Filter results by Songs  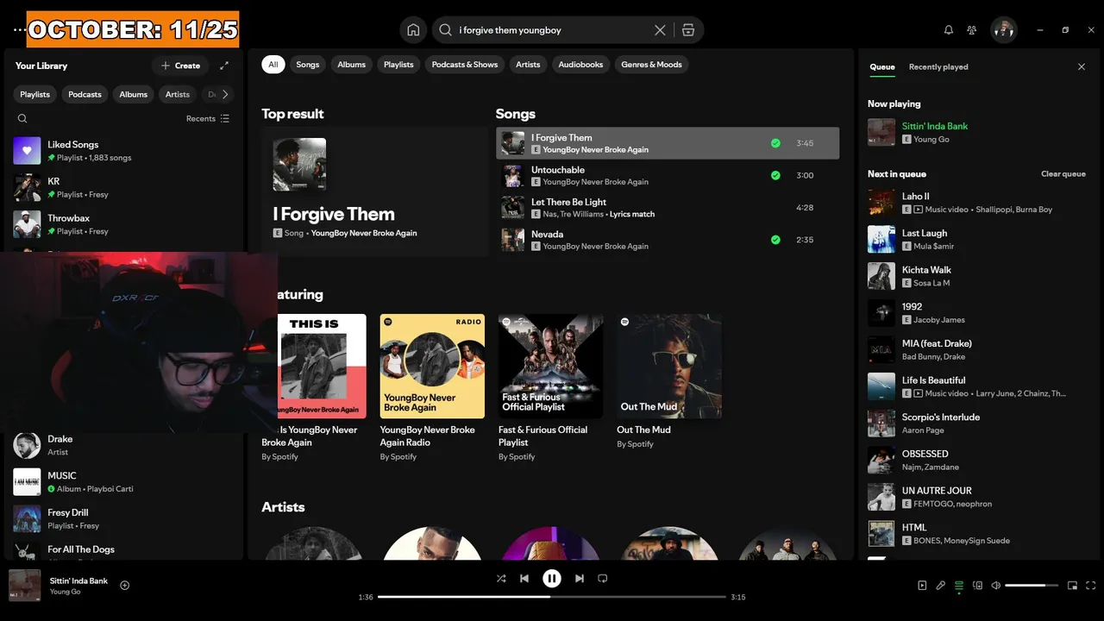pyautogui.click(x=308, y=65)
